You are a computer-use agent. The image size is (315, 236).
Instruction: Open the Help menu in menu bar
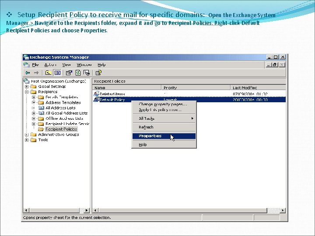[x=101, y=65]
